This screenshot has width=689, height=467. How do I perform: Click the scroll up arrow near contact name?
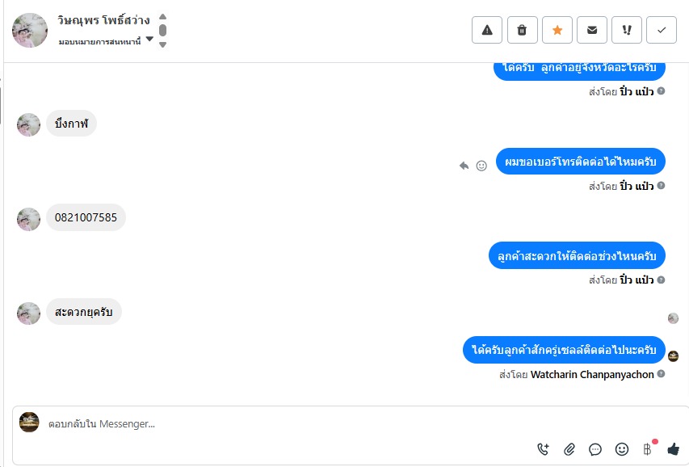point(162,17)
